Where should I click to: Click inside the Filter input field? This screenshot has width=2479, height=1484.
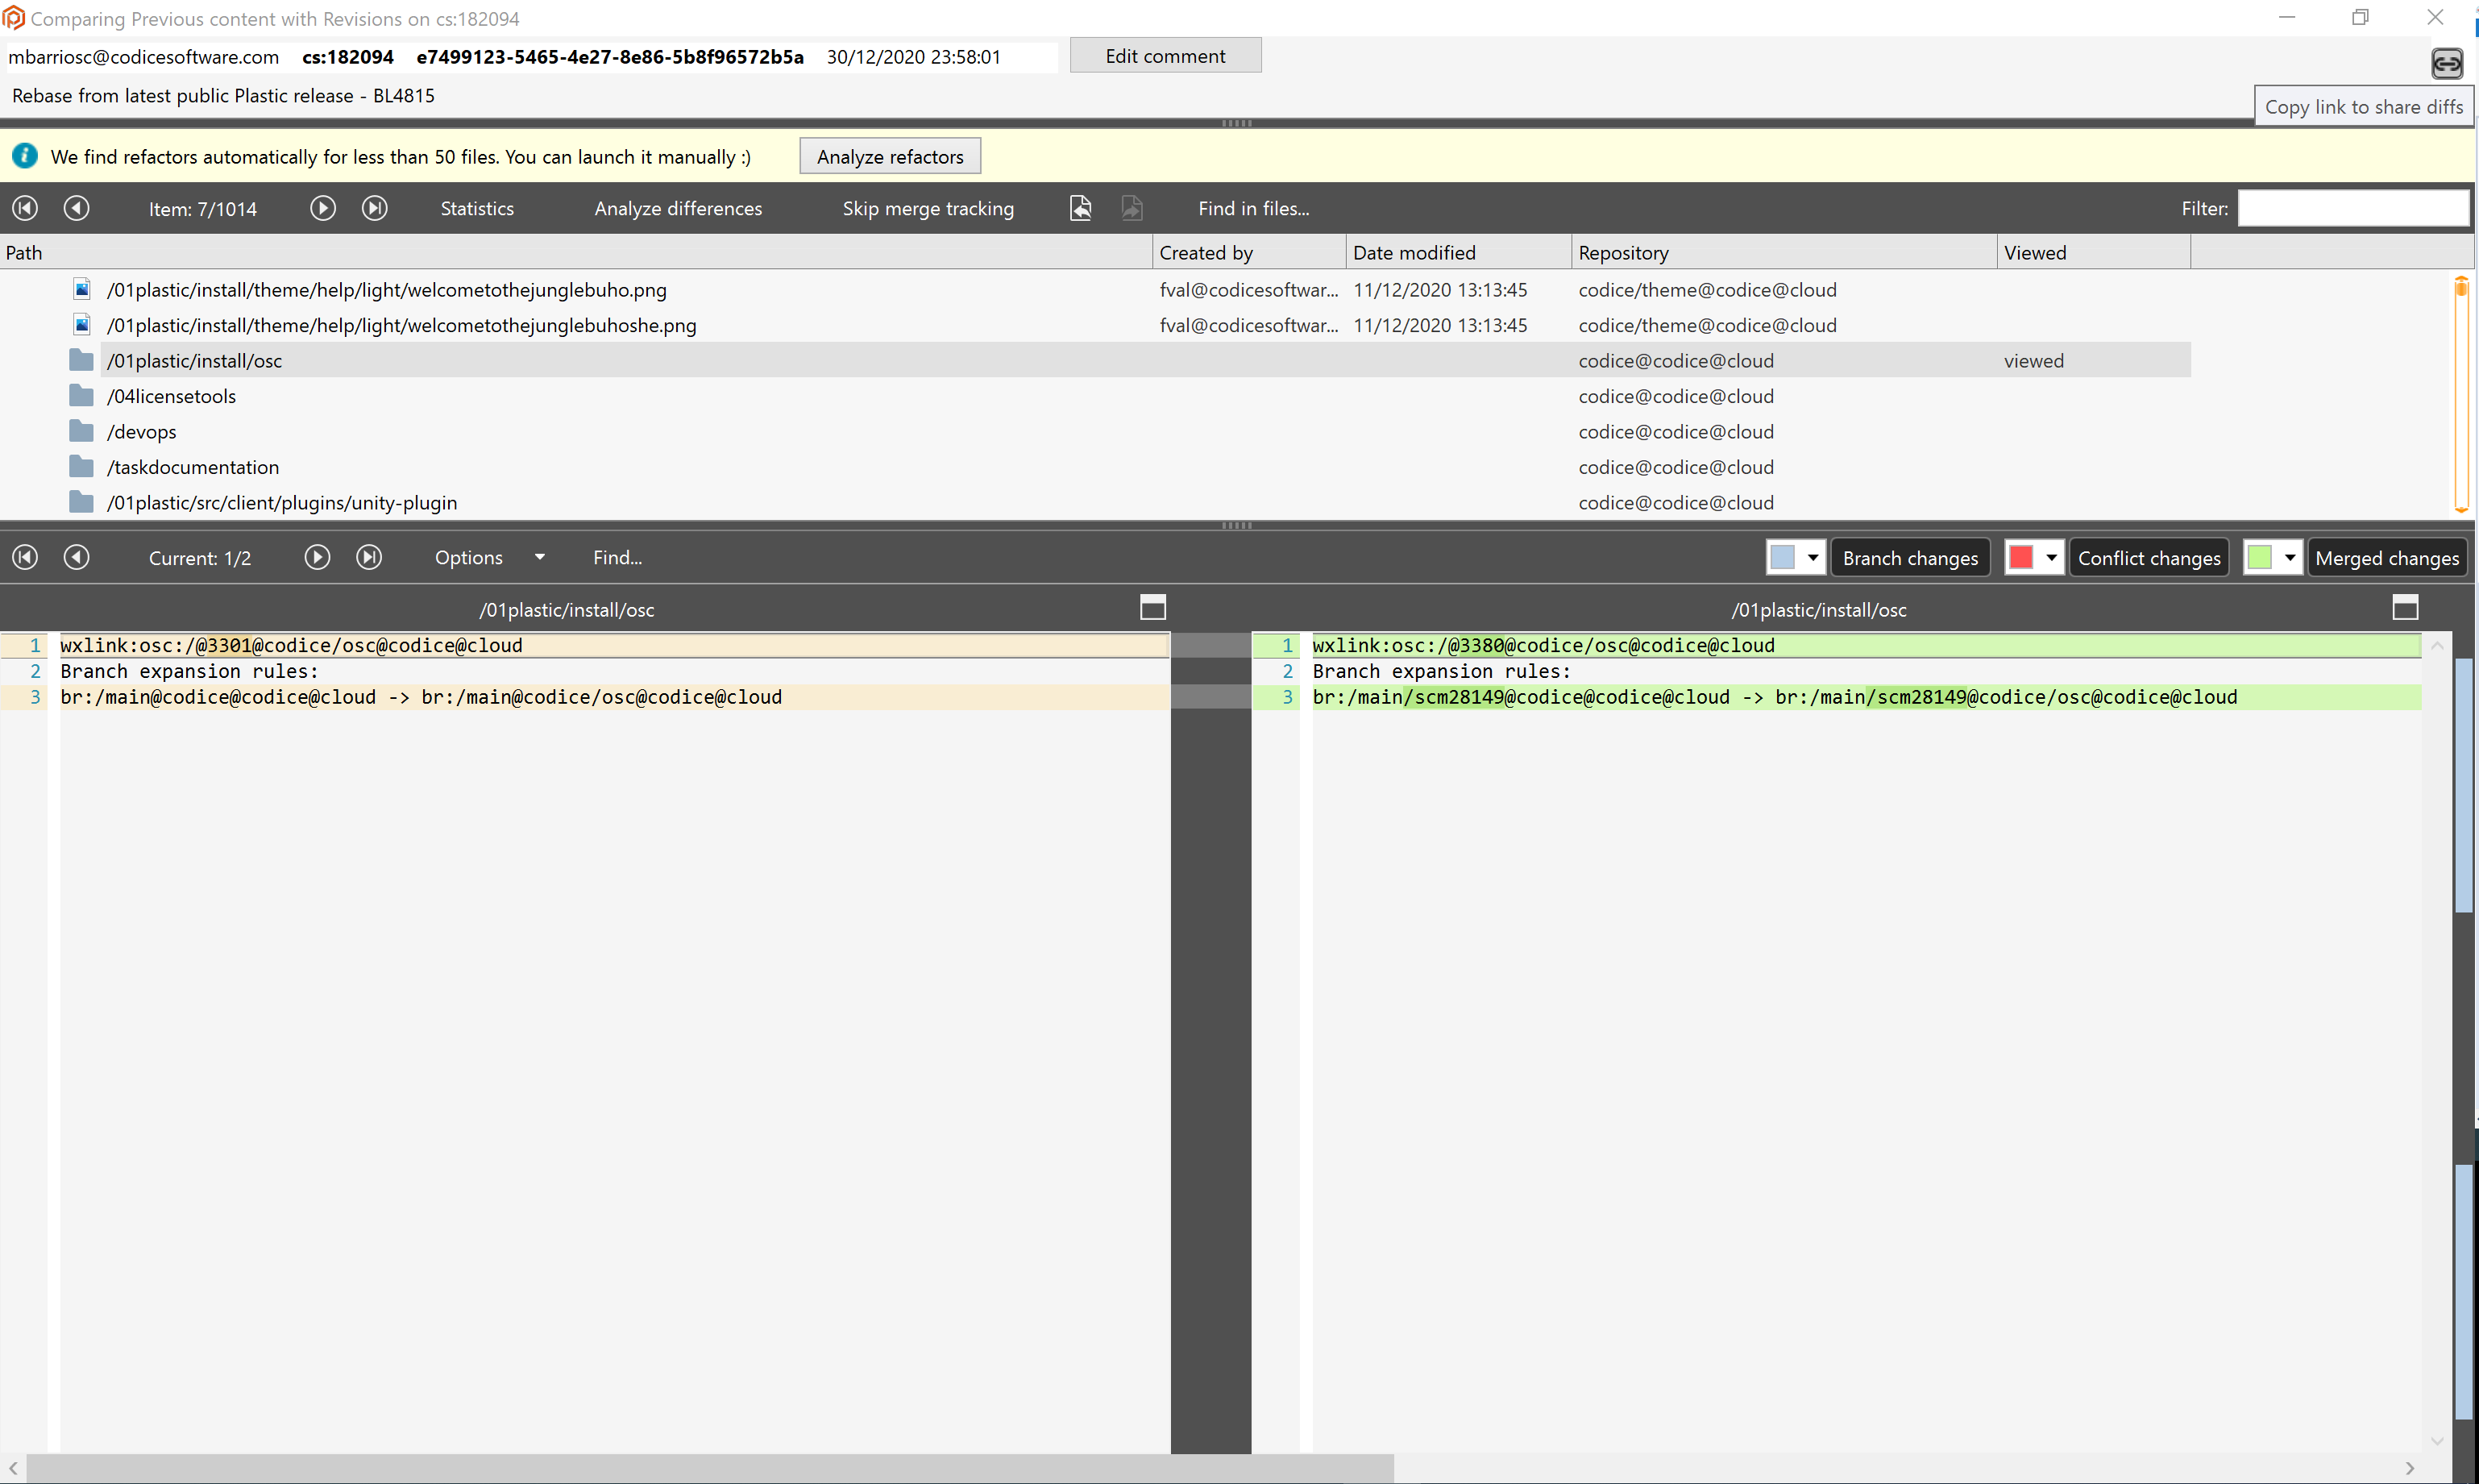[2353, 208]
